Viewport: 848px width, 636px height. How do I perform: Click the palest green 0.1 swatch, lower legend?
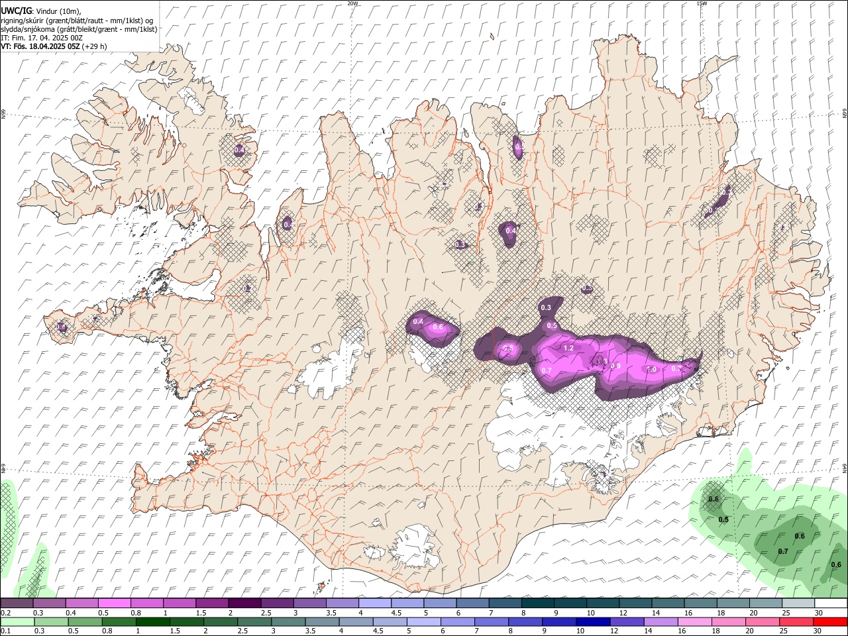coord(17,621)
